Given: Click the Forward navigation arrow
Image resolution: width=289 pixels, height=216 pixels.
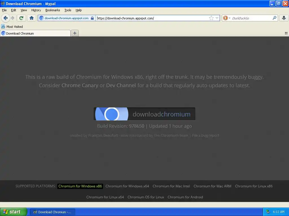Looking at the screenshot, I should 12,18.
